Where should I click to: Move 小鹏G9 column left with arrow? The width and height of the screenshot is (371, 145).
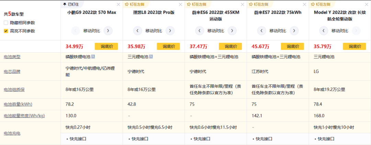tap(76, 31)
